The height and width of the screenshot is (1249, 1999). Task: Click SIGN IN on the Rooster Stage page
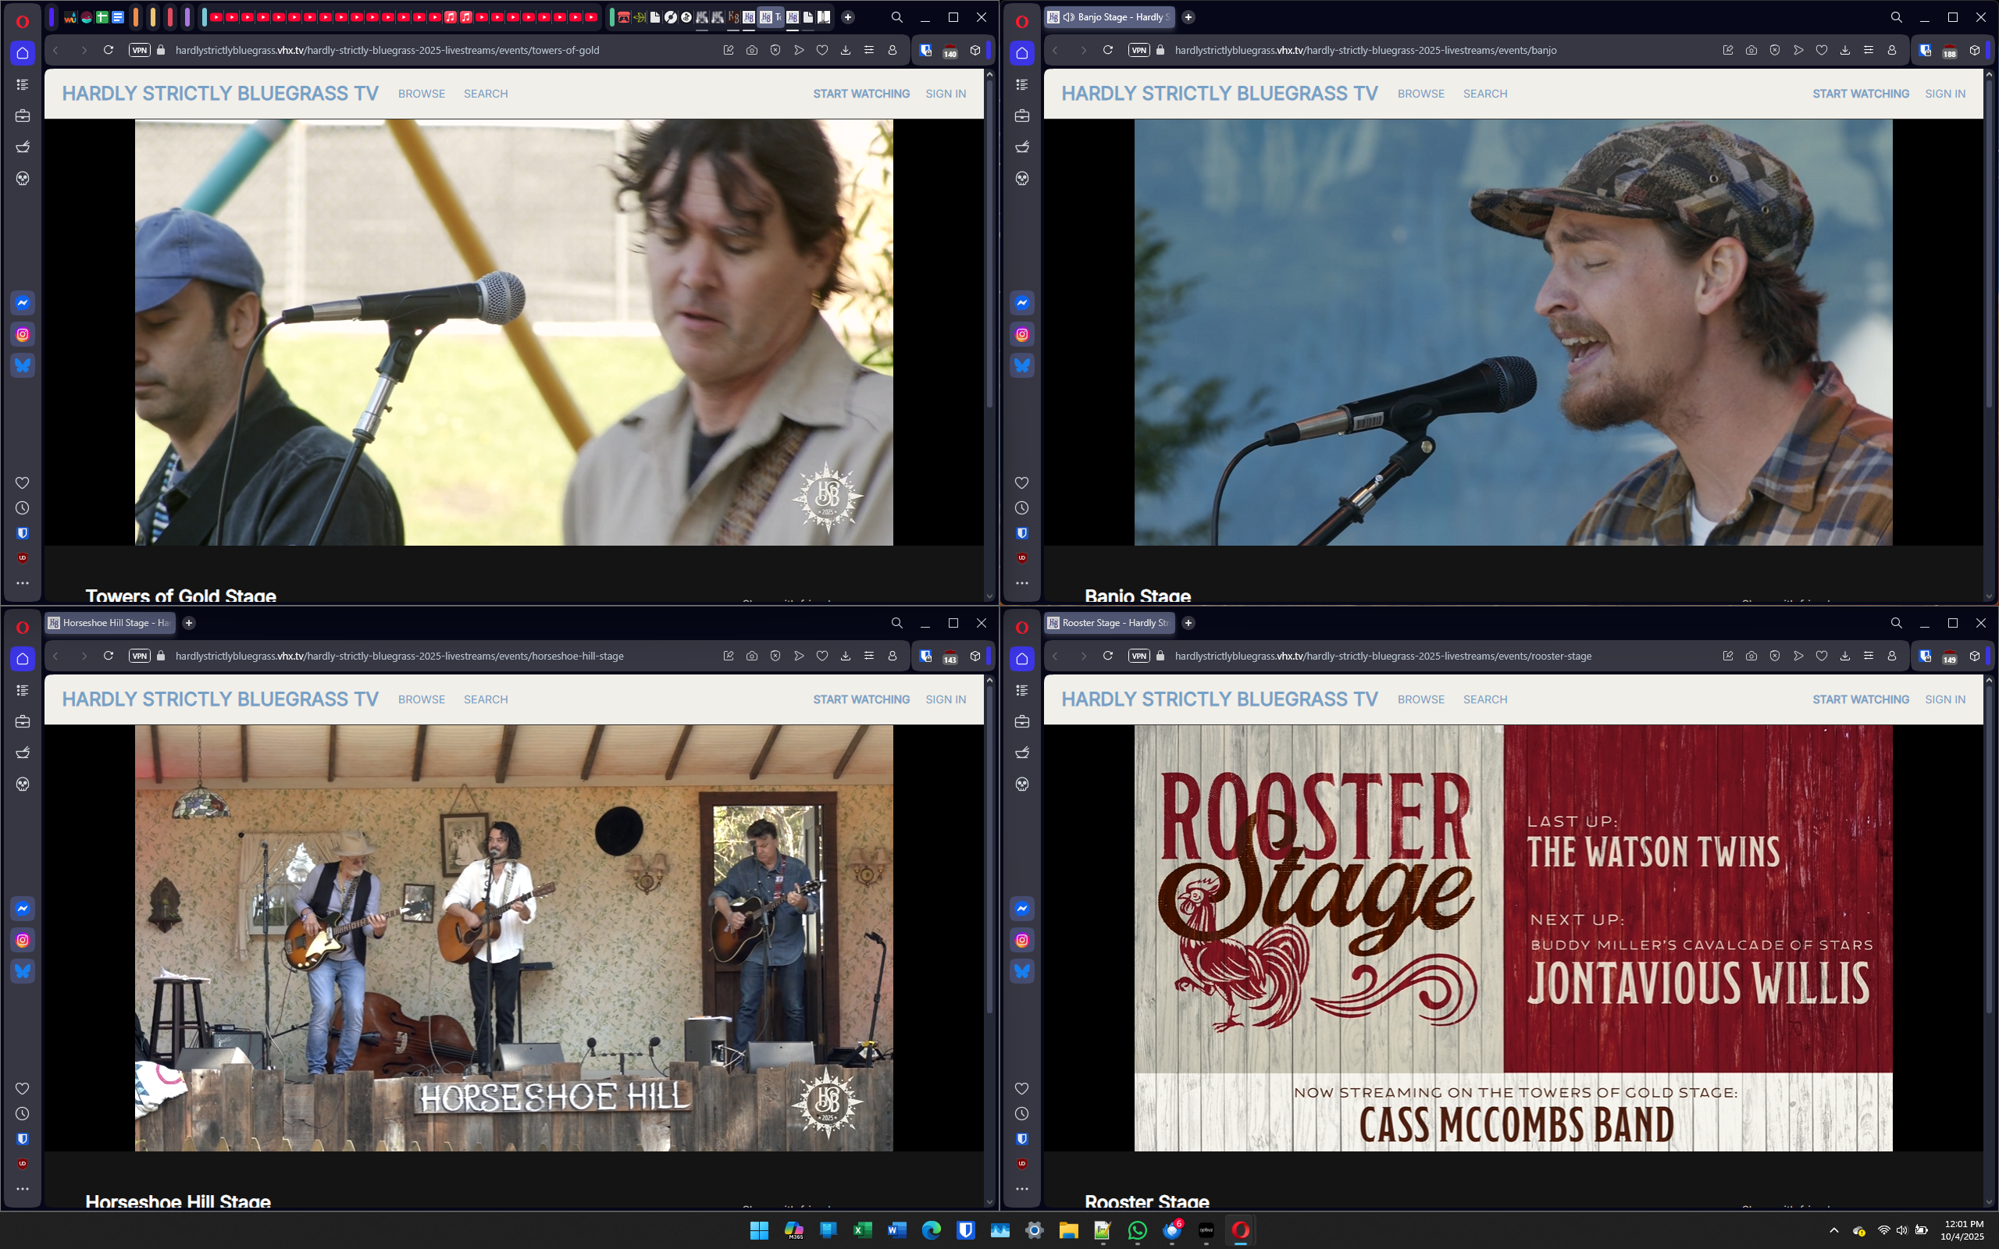(1944, 699)
